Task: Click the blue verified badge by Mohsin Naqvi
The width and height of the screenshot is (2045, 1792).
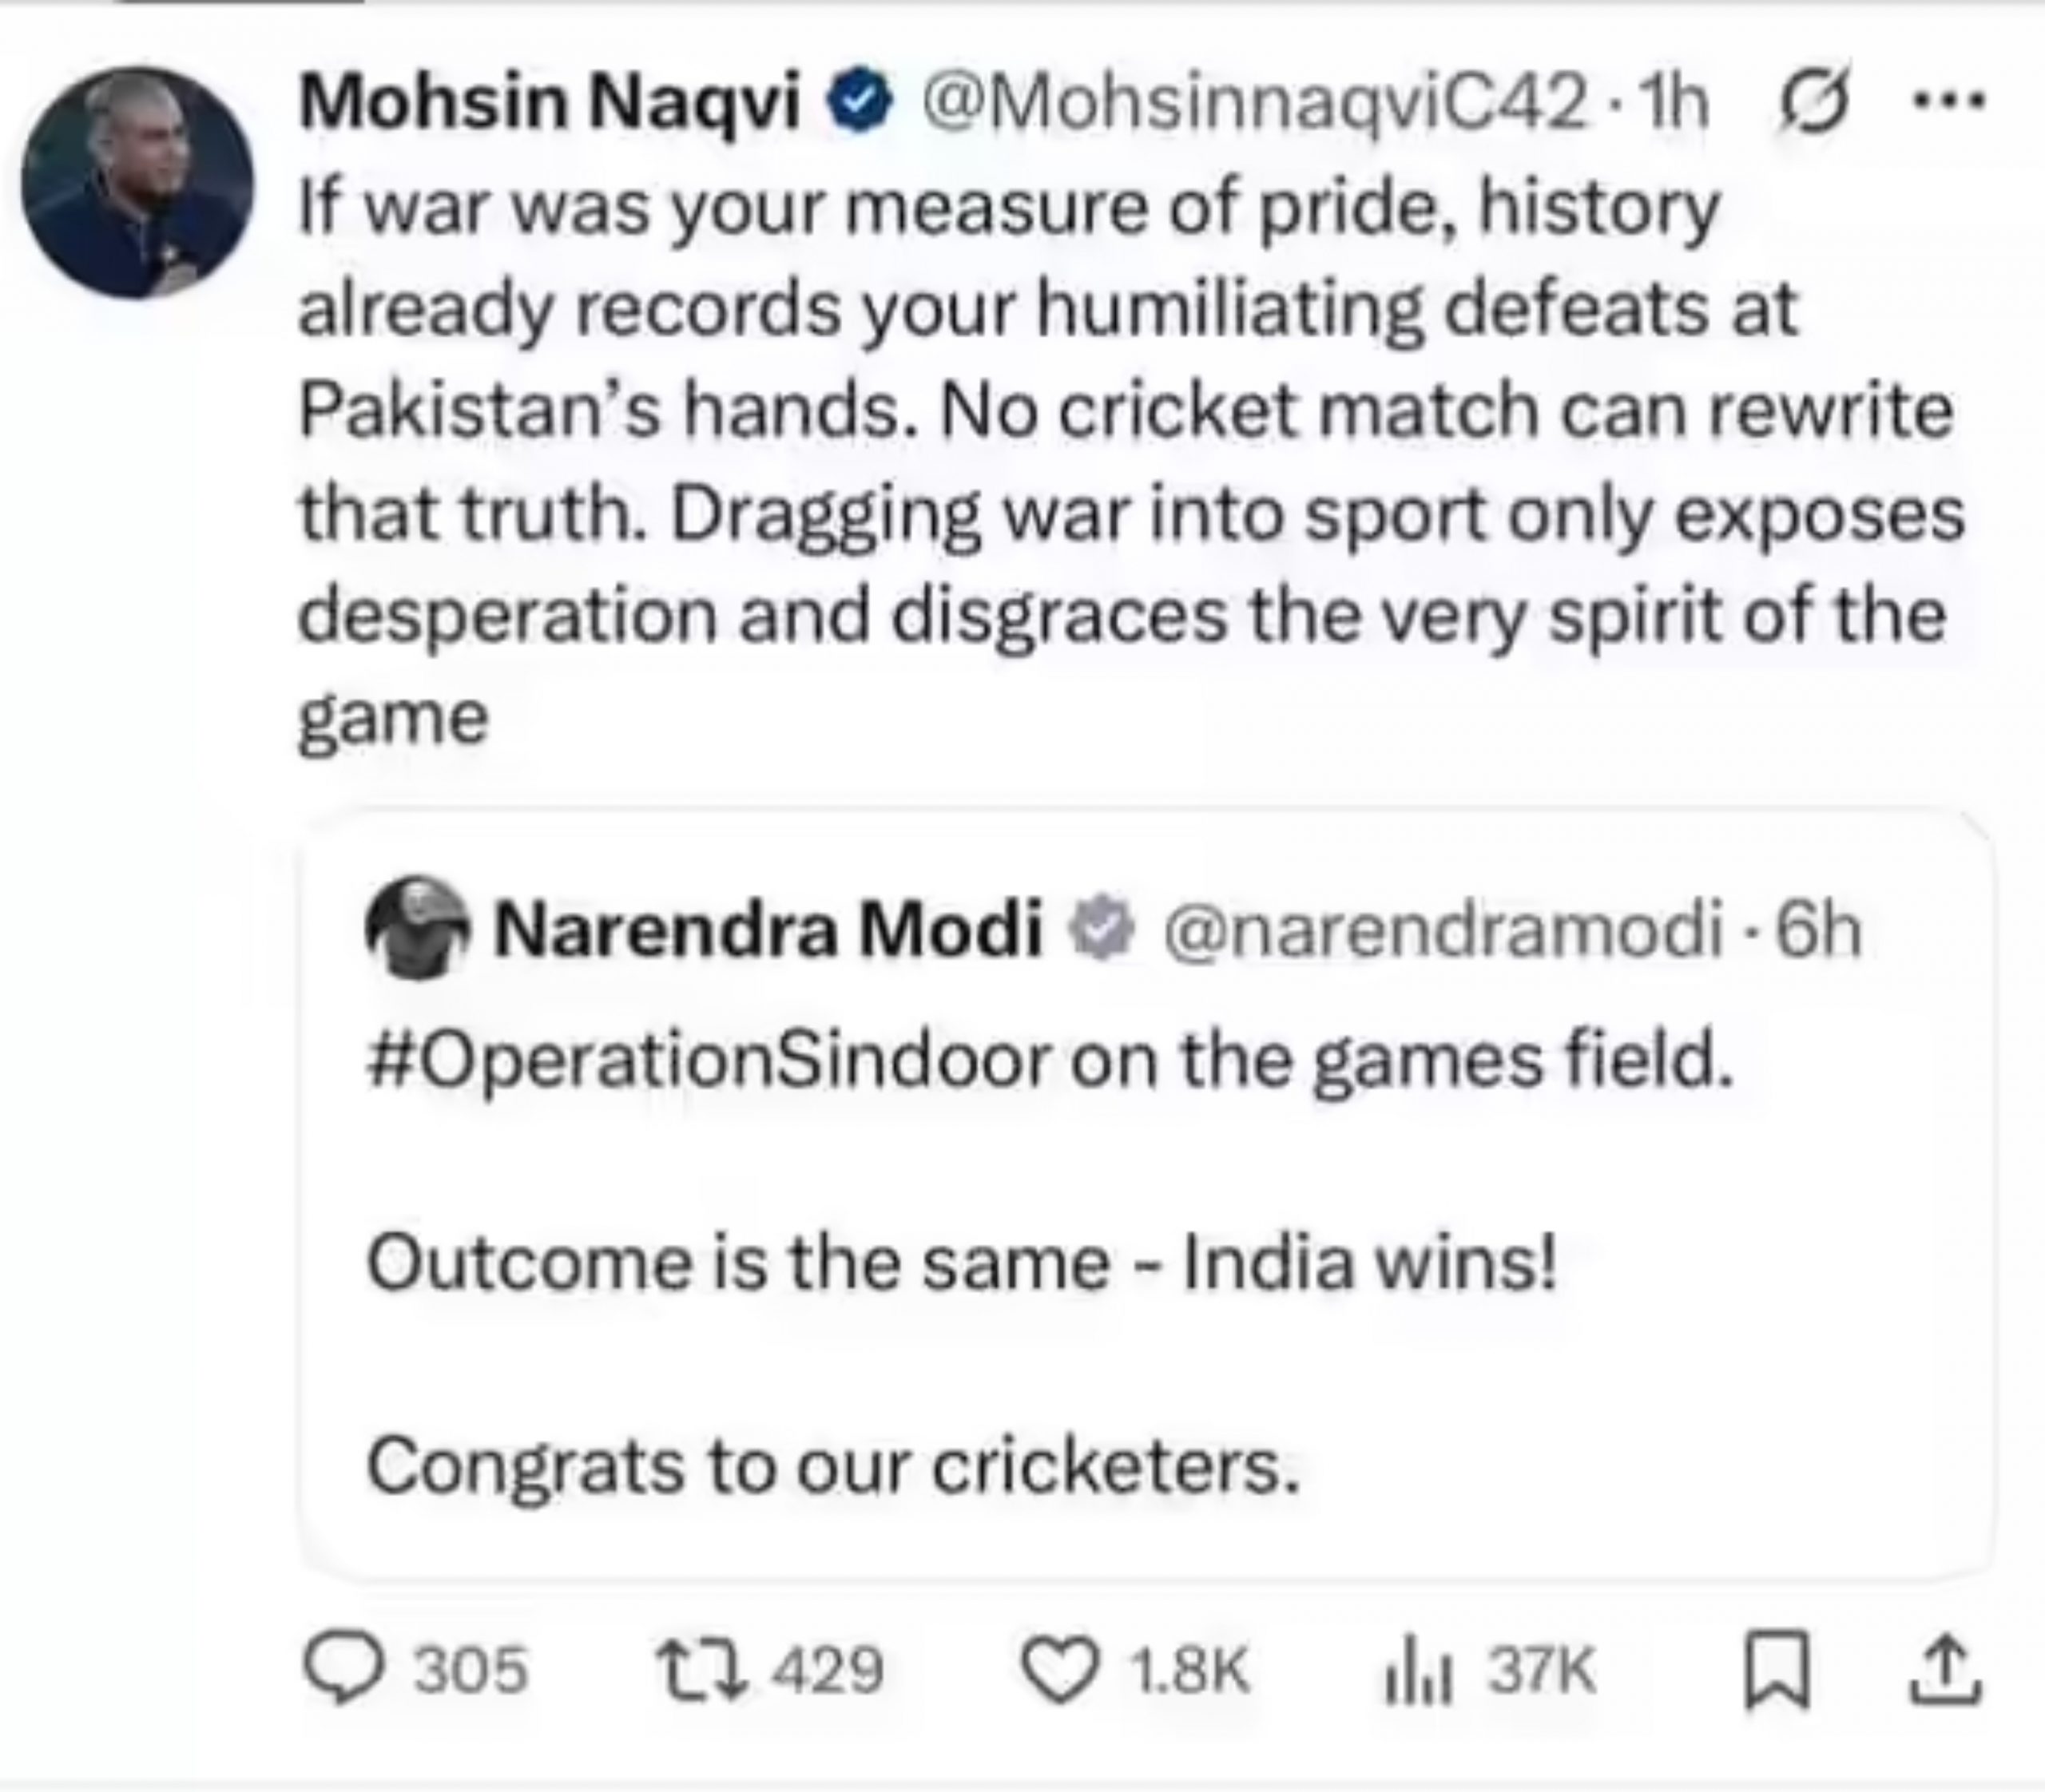Action: [860, 103]
